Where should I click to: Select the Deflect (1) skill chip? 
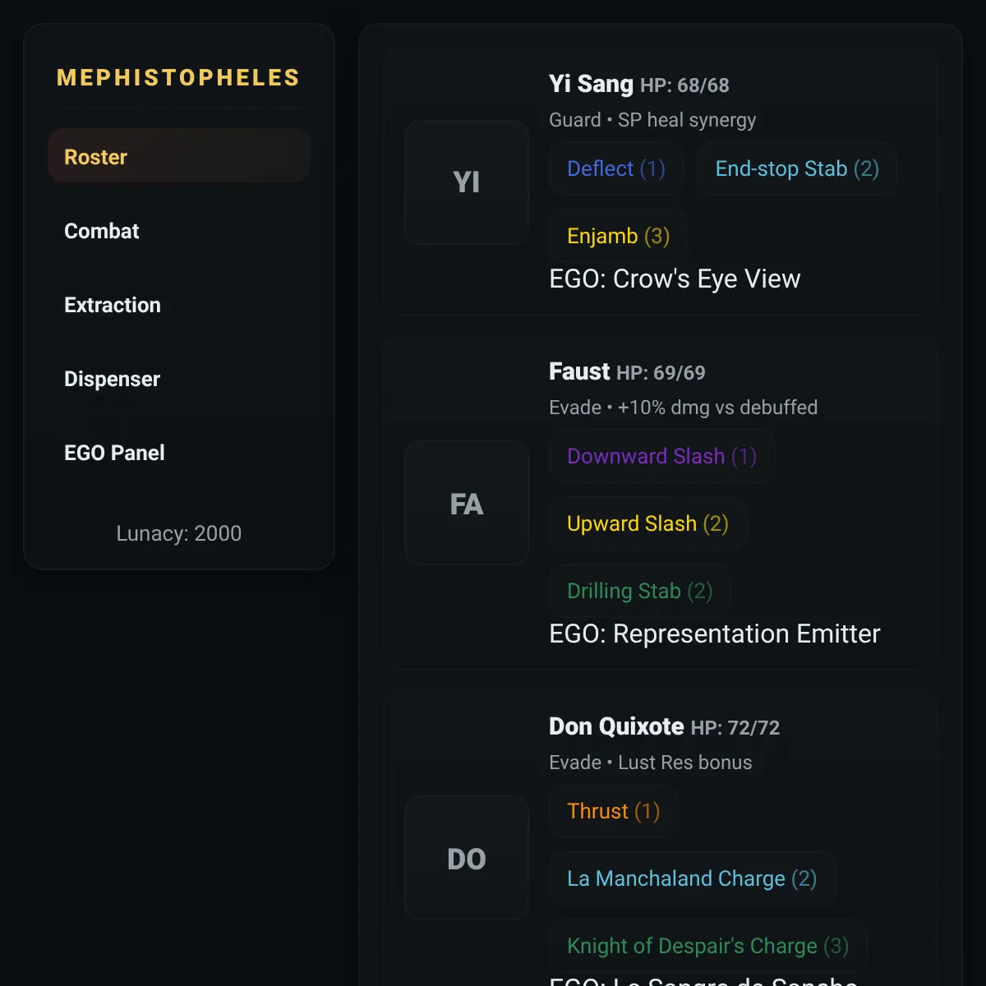coord(616,168)
